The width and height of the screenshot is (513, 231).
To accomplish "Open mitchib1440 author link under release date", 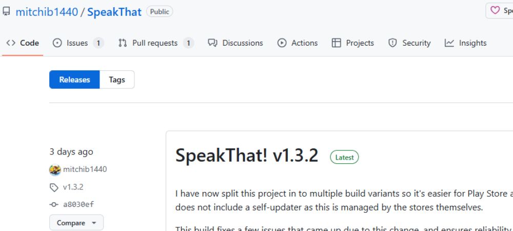I will [85, 169].
